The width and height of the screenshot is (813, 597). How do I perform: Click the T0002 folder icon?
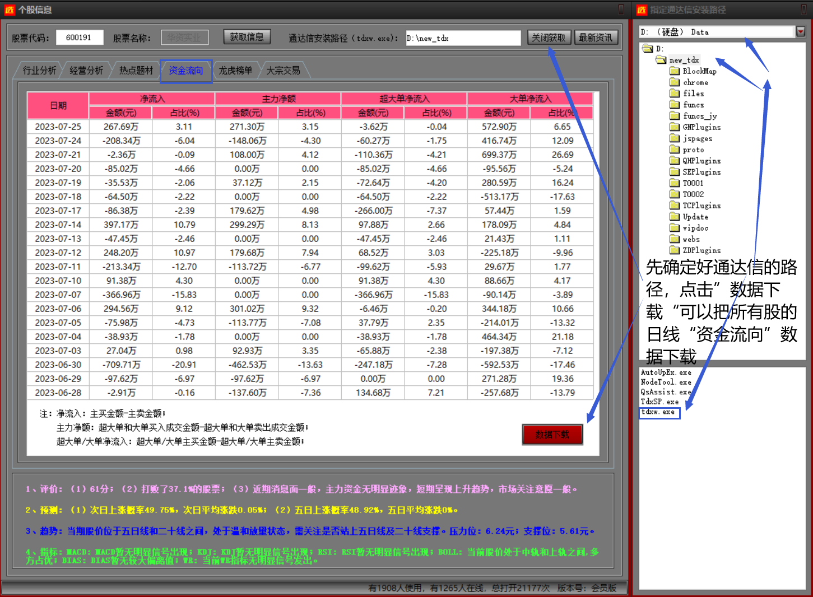(x=675, y=194)
